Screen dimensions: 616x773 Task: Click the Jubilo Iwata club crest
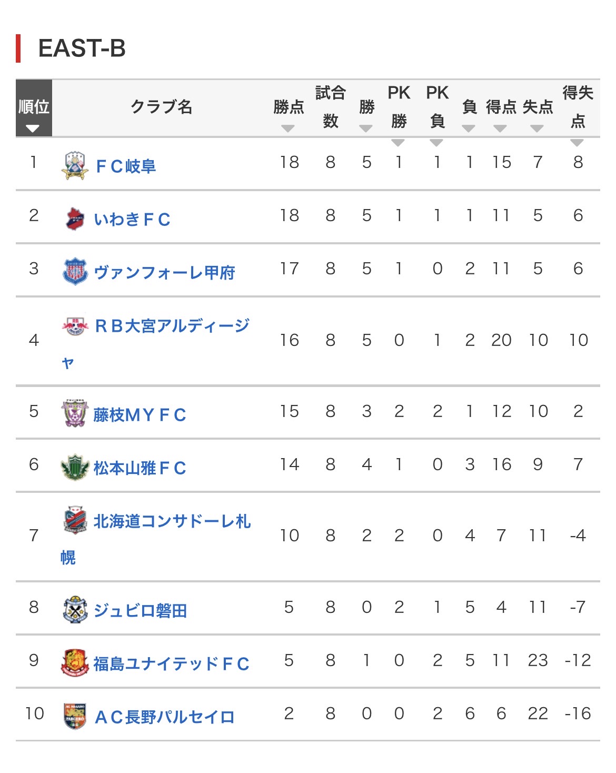[x=75, y=610]
